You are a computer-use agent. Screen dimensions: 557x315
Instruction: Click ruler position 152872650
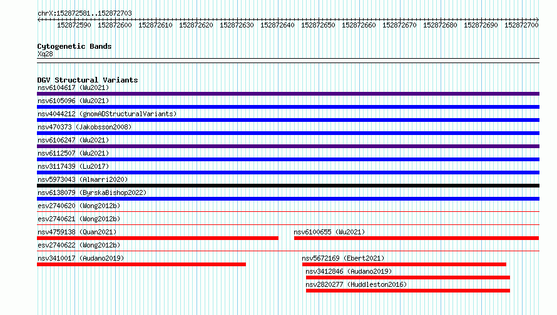click(318, 25)
